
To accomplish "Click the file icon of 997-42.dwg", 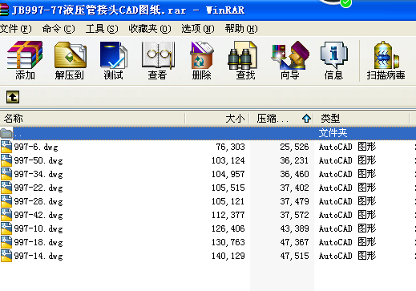I will (x=6, y=215).
